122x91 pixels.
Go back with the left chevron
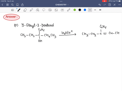pyautogui.click(x=2, y=5)
